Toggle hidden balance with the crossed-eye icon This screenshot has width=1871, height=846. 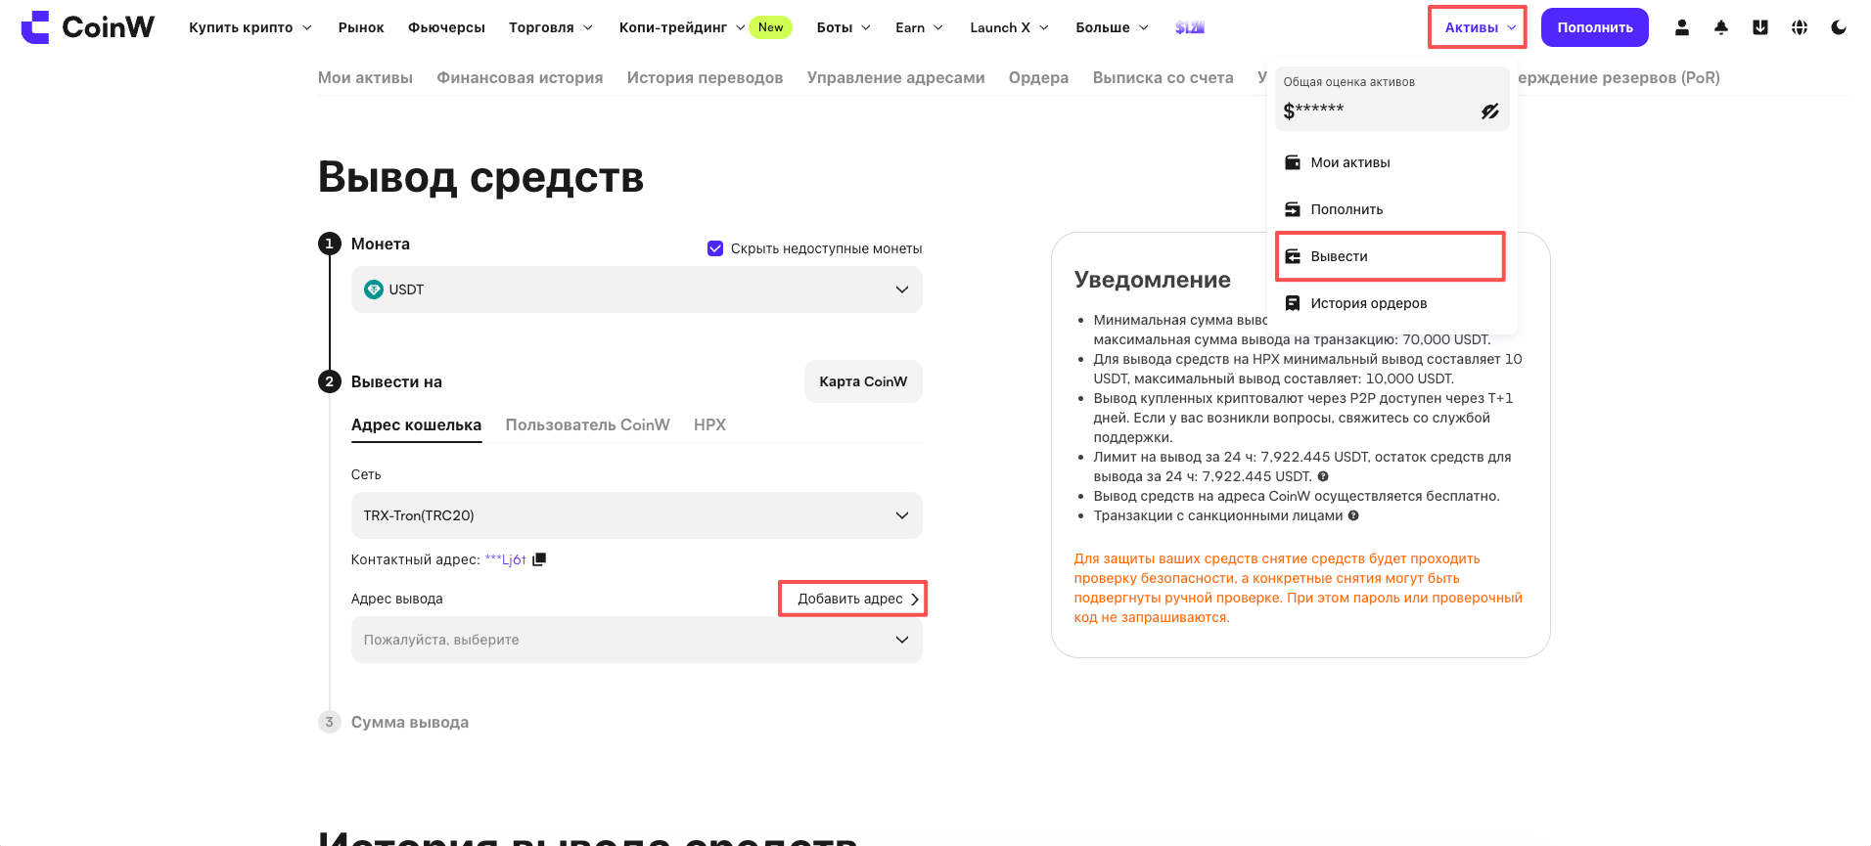pyautogui.click(x=1489, y=111)
